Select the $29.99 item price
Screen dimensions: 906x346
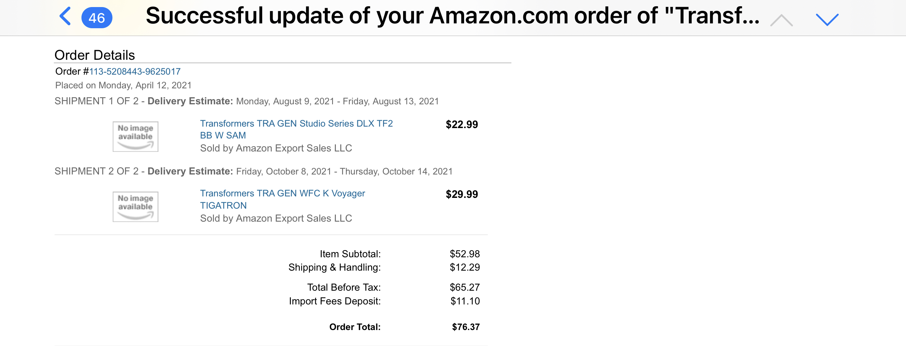pyautogui.click(x=462, y=194)
